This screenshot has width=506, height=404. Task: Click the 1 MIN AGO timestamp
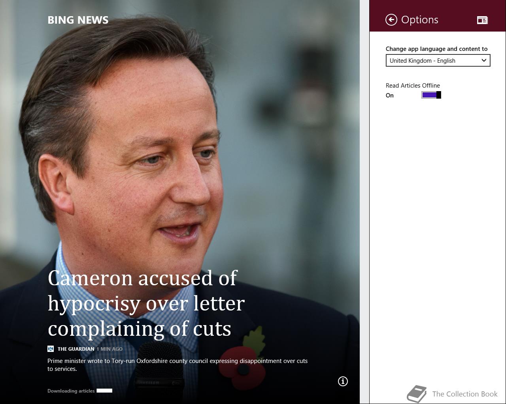[110, 349]
